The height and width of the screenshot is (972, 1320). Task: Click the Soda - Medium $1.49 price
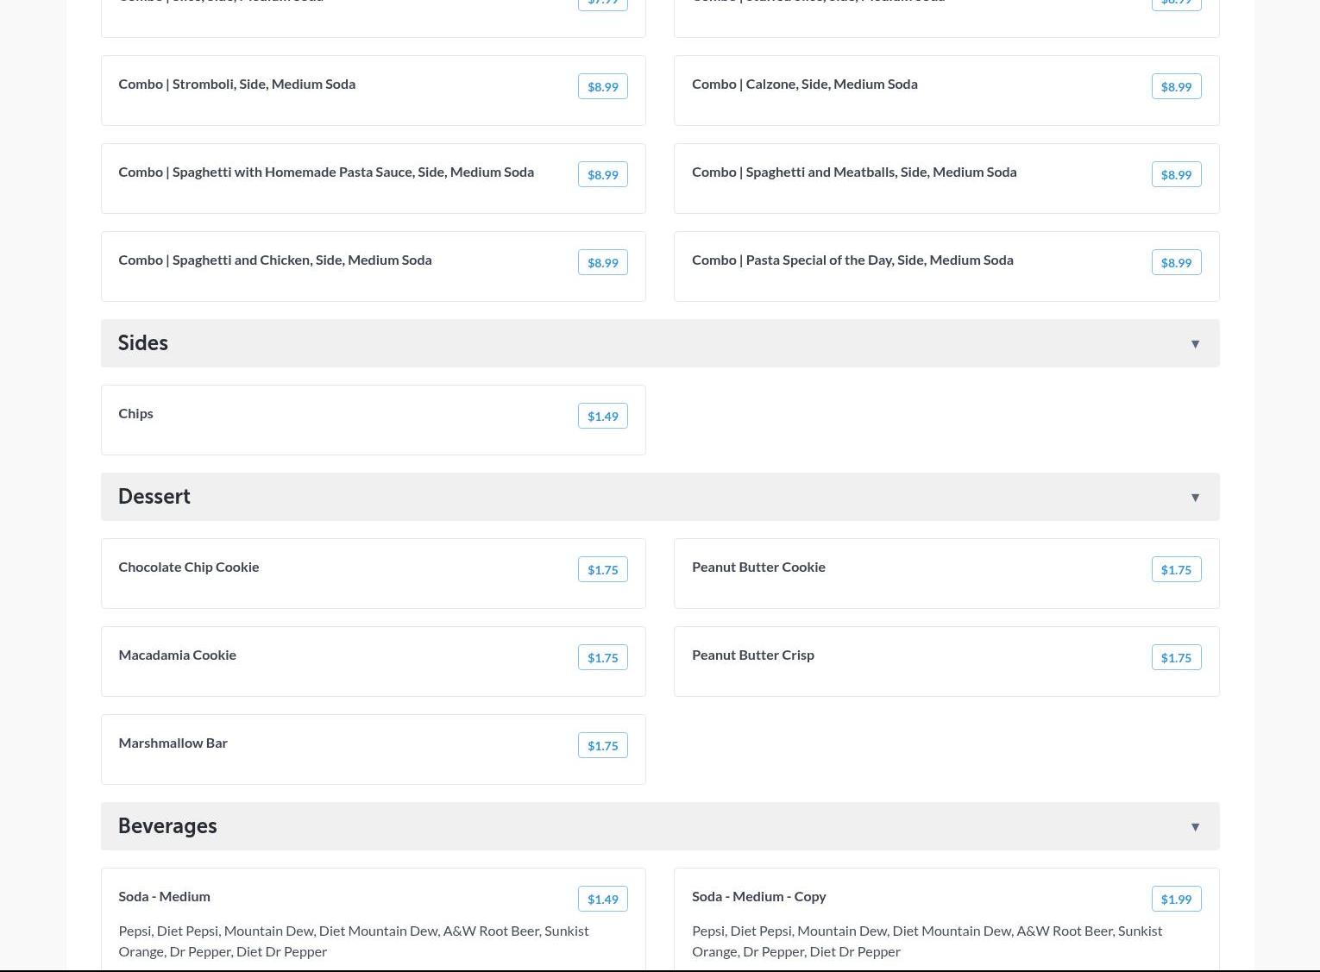pyautogui.click(x=602, y=899)
